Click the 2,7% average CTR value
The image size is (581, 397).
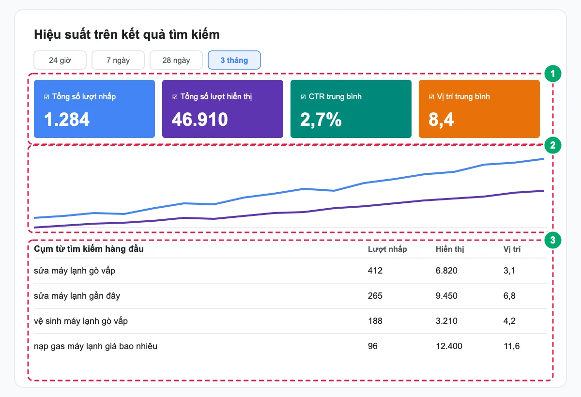coord(321,119)
